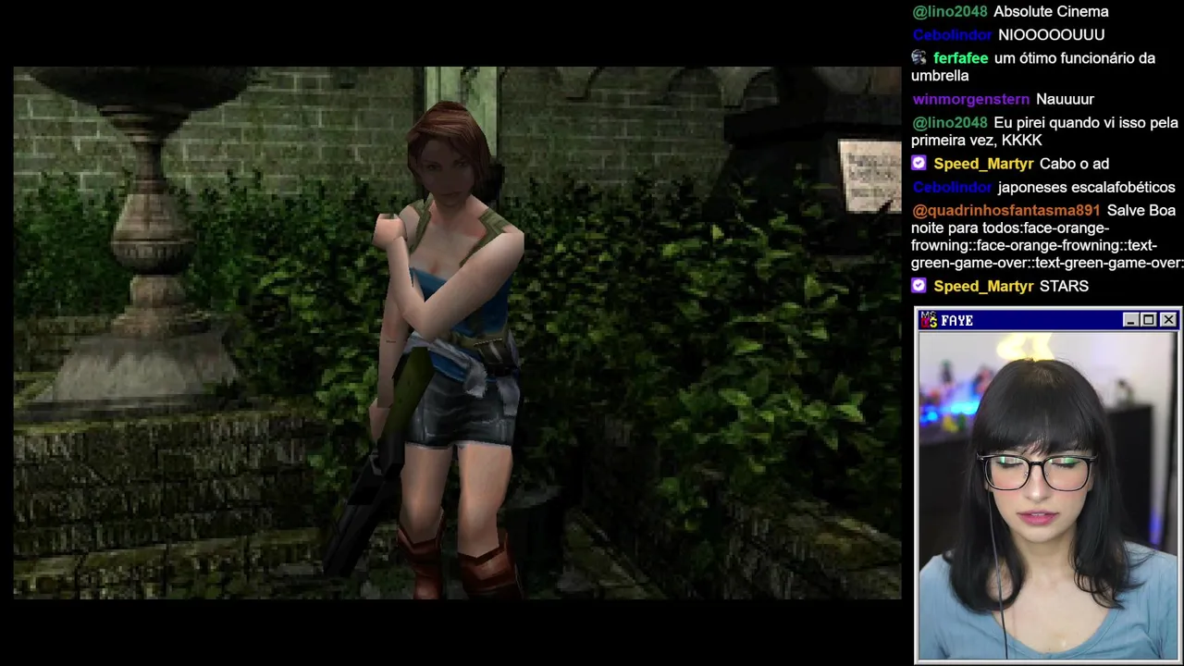Click the FAYE window app icon
Viewport: 1184px width, 666px height.
tap(929, 320)
